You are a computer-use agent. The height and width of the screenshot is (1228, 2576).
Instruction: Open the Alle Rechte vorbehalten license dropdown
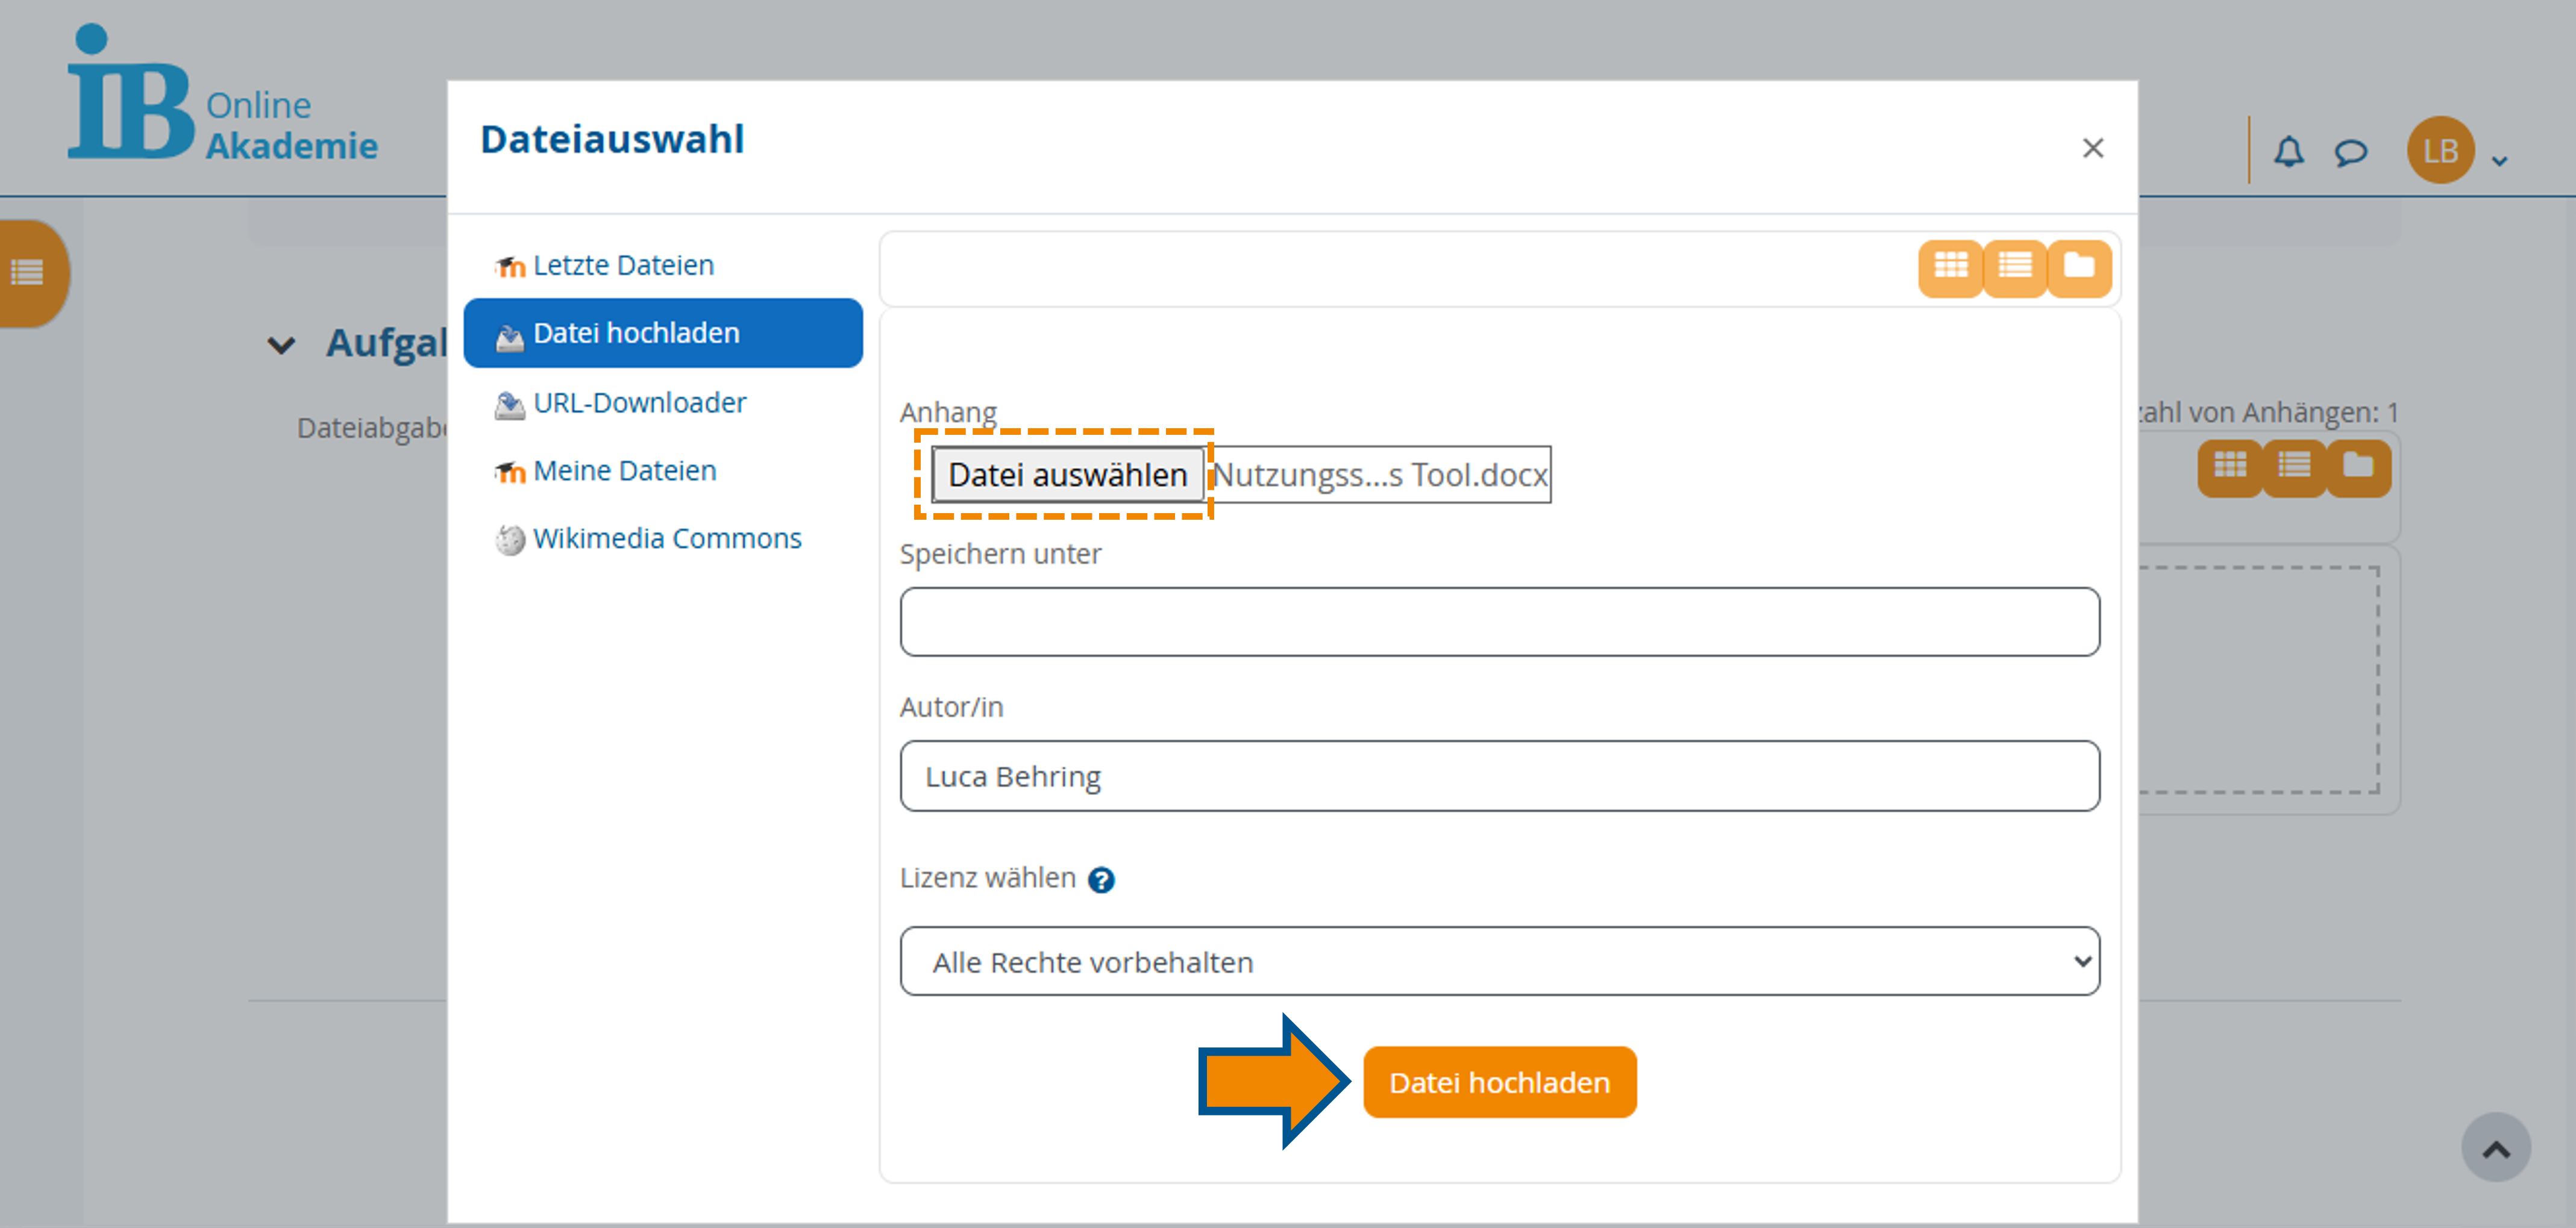click(x=1499, y=961)
